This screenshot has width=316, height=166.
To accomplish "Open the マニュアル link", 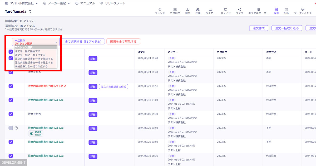I will [87, 3].
